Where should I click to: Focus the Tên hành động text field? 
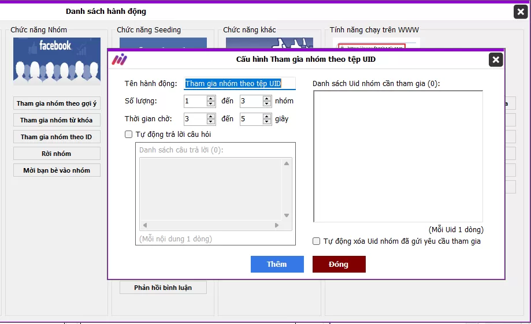239,84
